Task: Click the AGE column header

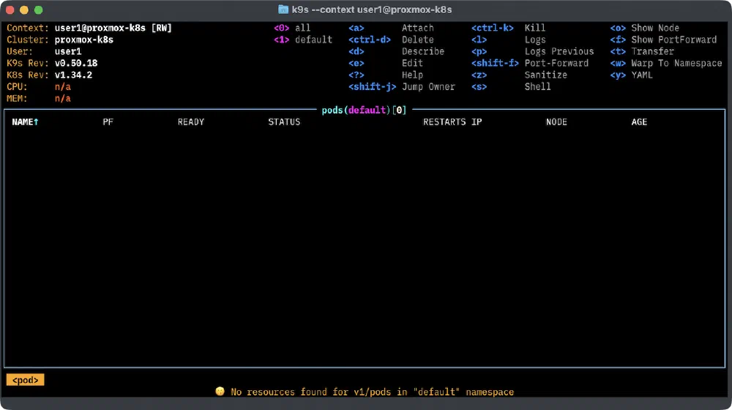Action: coord(639,122)
